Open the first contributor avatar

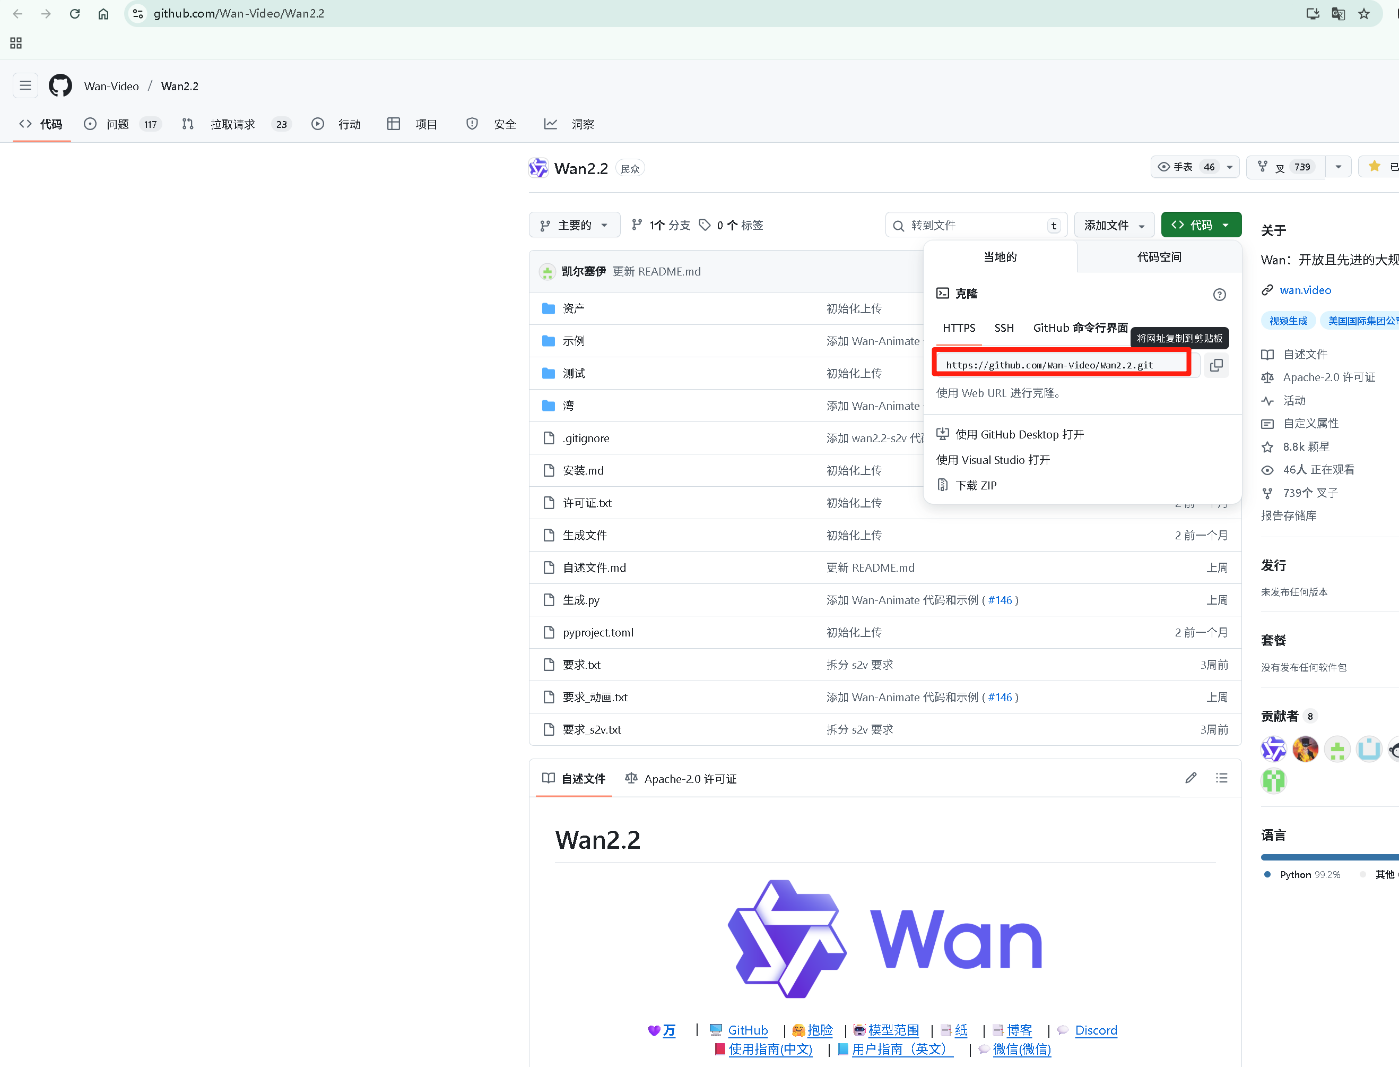(x=1273, y=750)
